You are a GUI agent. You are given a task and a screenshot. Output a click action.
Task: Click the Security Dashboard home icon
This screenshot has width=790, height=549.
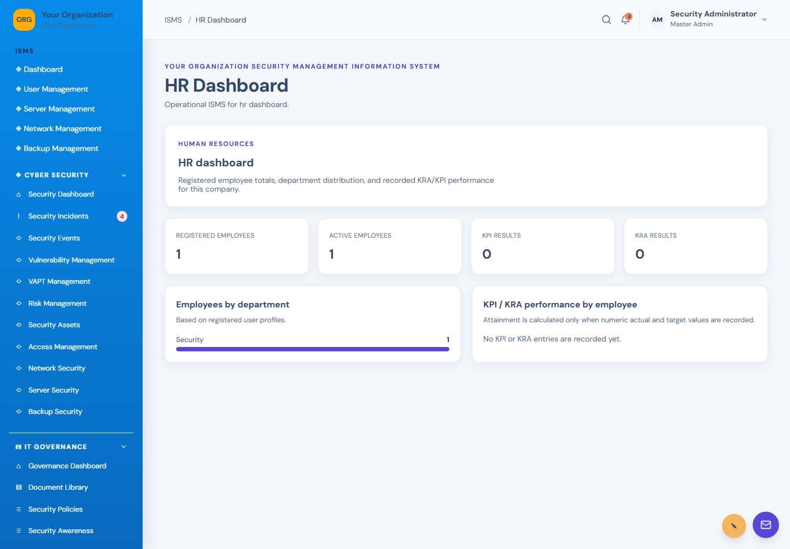(19, 194)
